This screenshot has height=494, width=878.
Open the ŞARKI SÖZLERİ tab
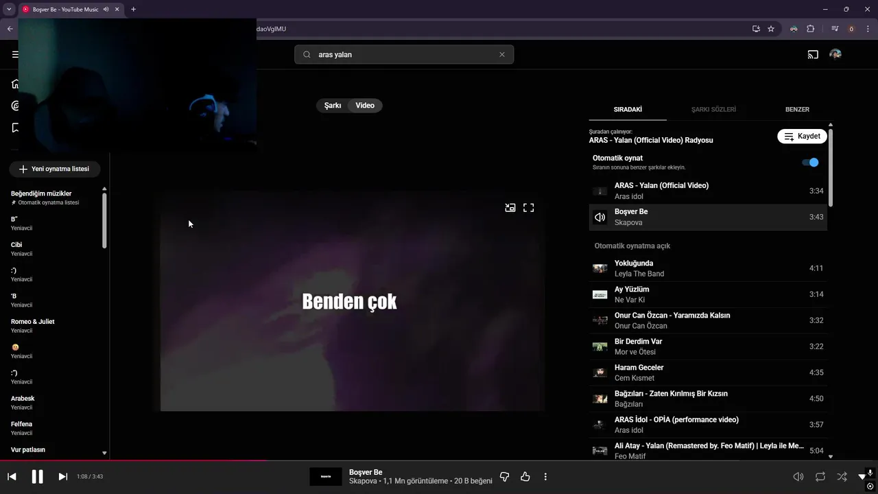[x=713, y=109]
